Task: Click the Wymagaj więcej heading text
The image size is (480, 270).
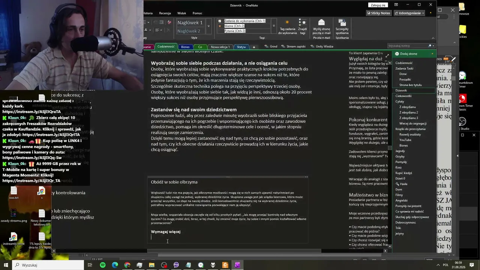Action: pos(166,232)
